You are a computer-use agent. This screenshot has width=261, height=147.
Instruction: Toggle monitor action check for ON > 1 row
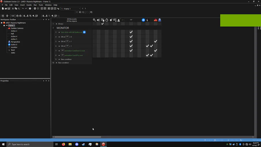[x=131, y=46]
